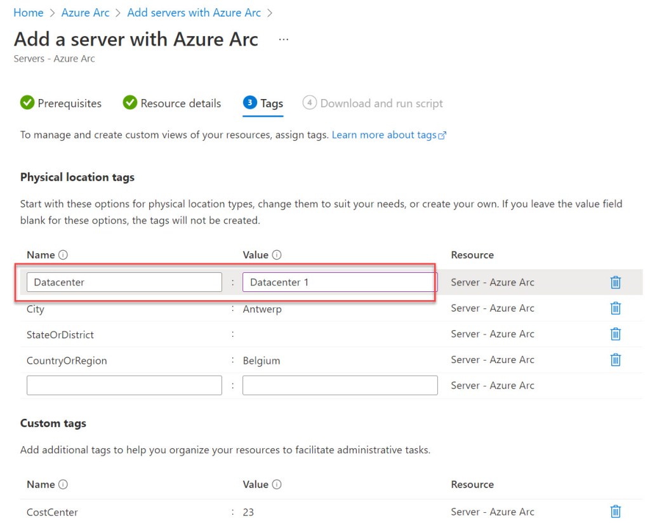650x523 pixels.
Task: Select the Tags step tab
Action: click(x=263, y=103)
